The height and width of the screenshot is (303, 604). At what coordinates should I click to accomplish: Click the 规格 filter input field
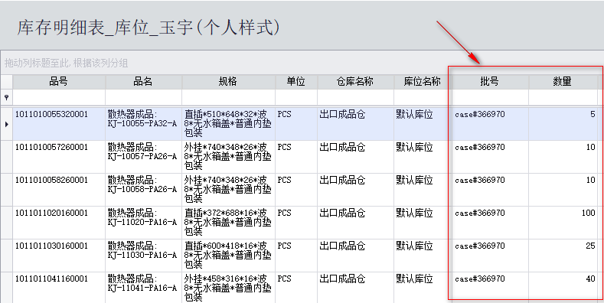228,97
